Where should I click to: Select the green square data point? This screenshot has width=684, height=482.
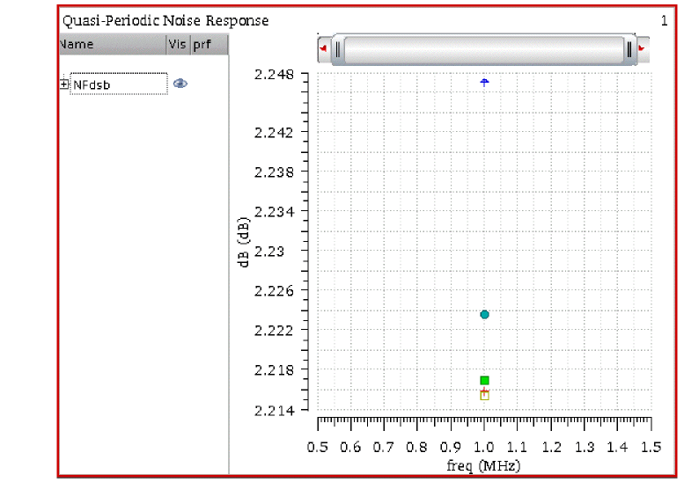point(484,381)
